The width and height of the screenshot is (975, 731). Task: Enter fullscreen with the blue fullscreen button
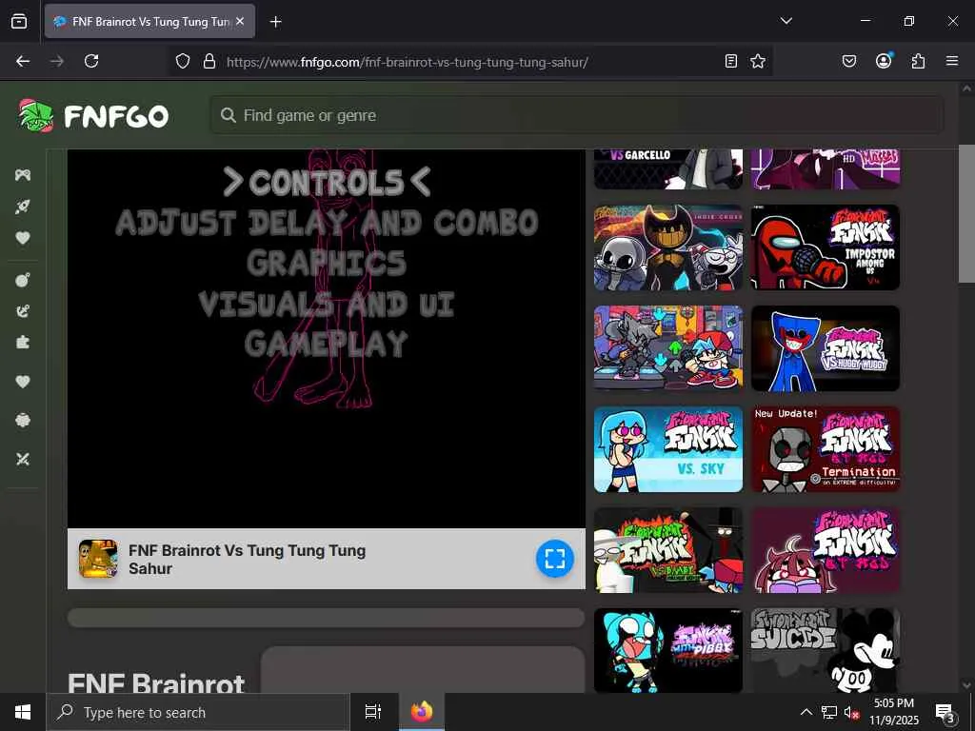555,558
